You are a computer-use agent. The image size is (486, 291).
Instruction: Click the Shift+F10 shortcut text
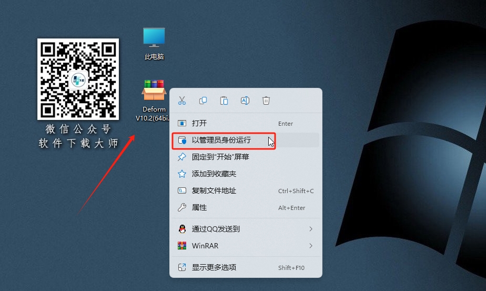pyautogui.click(x=291, y=268)
